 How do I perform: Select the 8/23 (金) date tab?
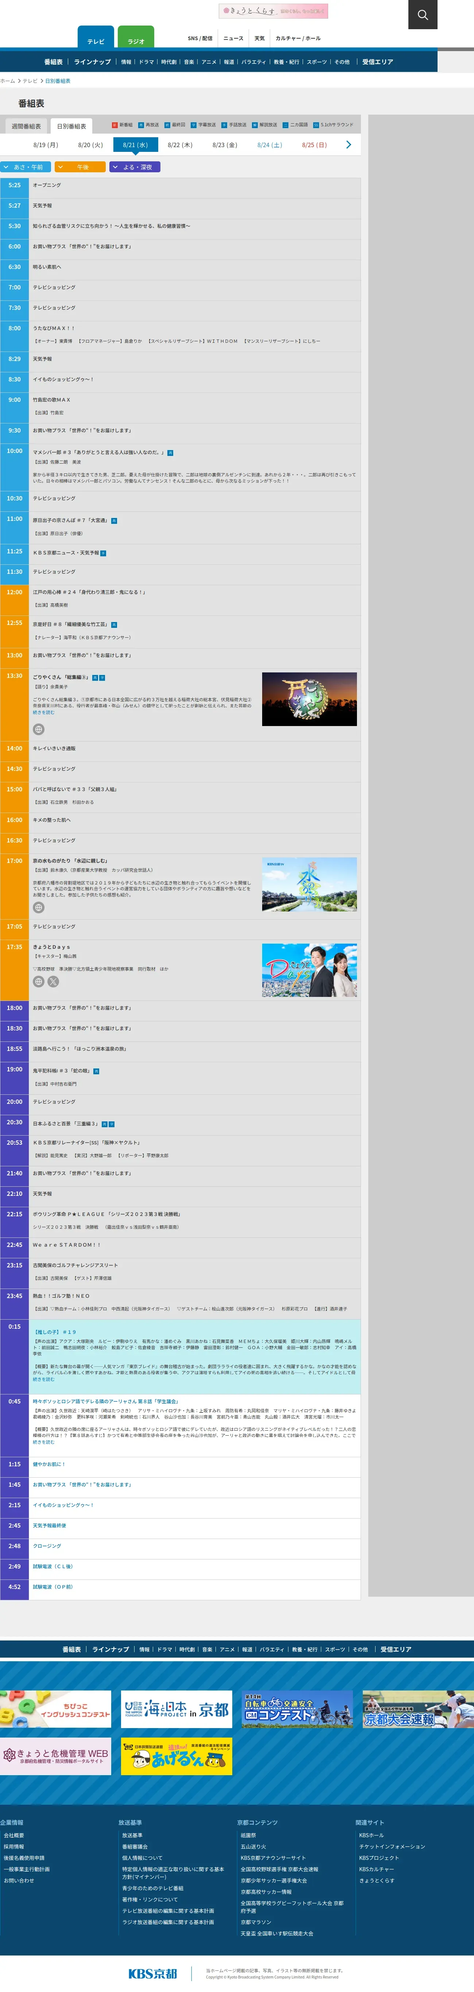pos(225,145)
